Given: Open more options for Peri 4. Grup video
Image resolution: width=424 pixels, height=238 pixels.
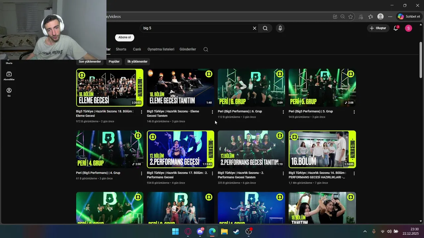Looking at the screenshot, I should [141, 174].
